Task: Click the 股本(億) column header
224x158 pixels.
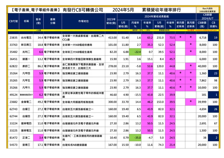Action: point(38,21)
